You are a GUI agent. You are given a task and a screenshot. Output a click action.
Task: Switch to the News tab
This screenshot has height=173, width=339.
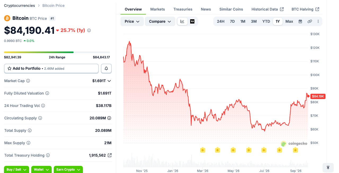tap(206, 9)
